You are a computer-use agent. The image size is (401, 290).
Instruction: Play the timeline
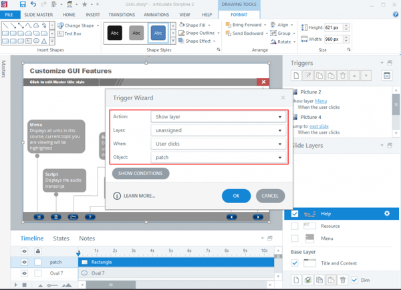pos(16,285)
